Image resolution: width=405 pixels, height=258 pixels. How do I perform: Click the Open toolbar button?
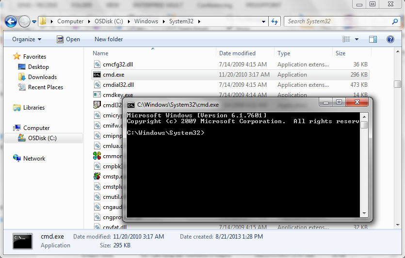tap(68, 39)
